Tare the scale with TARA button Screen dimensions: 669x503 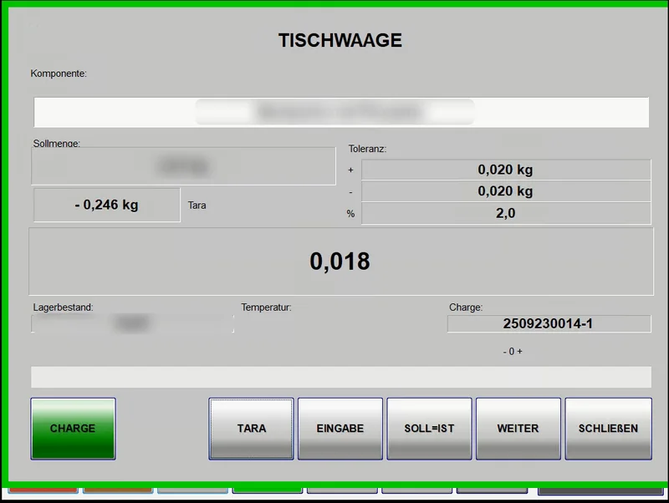pyautogui.click(x=252, y=429)
